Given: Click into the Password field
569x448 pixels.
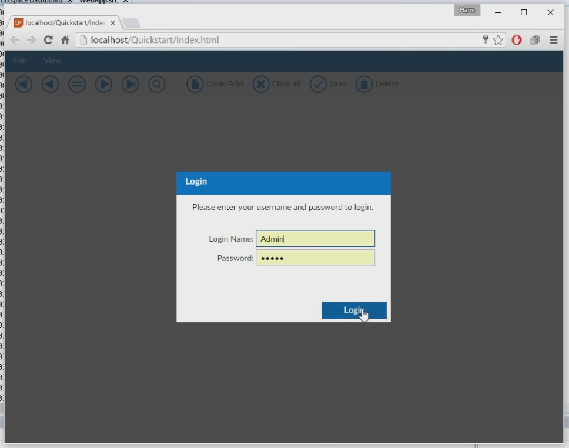Looking at the screenshot, I should [x=315, y=258].
